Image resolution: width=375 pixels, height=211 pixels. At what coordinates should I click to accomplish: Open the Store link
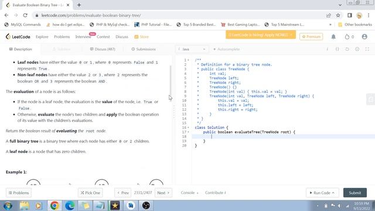point(142,36)
